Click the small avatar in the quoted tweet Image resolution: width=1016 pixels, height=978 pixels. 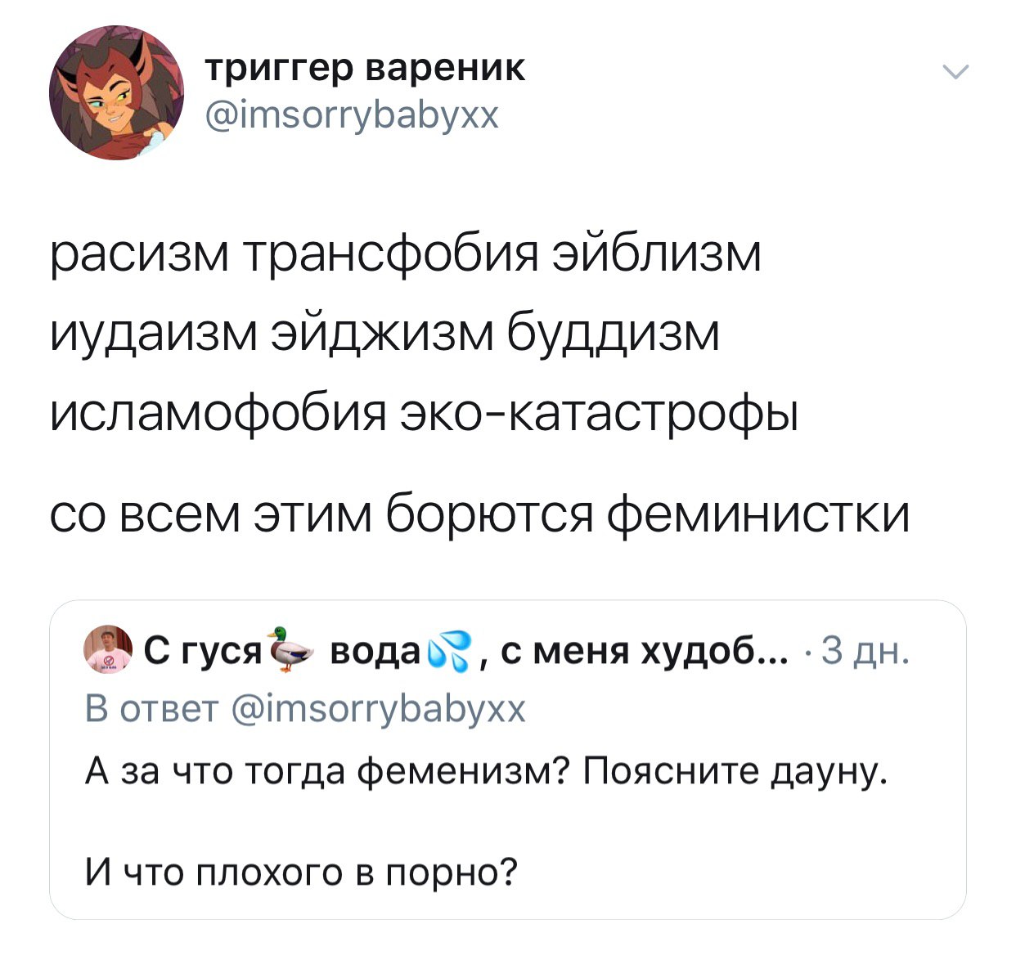[x=109, y=648]
